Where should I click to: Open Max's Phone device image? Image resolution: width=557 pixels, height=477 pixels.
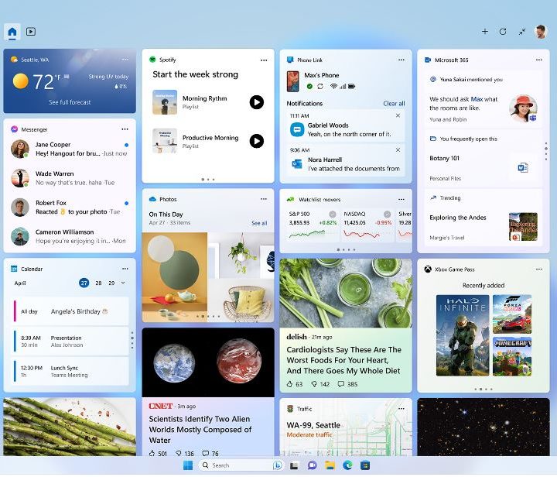tap(293, 81)
